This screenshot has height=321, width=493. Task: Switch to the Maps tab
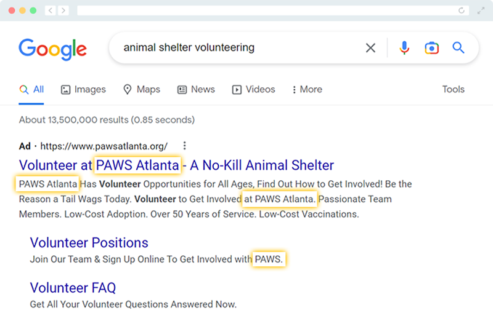[142, 89]
